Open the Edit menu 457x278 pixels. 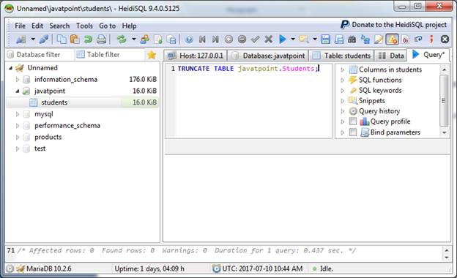(37, 26)
